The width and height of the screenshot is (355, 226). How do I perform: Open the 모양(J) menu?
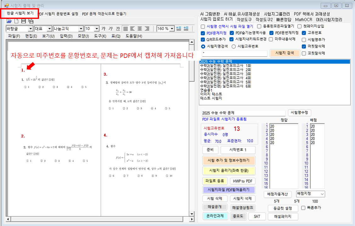click(x=83, y=36)
